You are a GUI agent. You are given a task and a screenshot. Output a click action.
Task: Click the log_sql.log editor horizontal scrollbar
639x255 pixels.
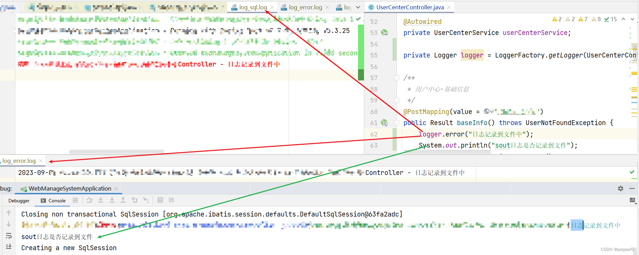tap(117, 152)
